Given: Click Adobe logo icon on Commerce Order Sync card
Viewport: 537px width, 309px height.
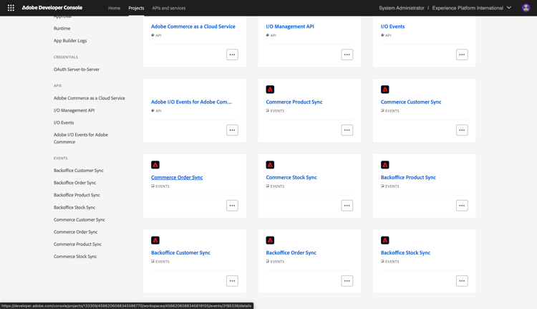Looking at the screenshot, I should [x=155, y=165].
